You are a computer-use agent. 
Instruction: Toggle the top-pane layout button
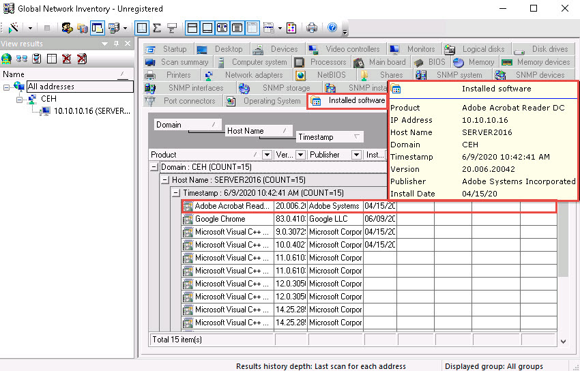coord(192,28)
